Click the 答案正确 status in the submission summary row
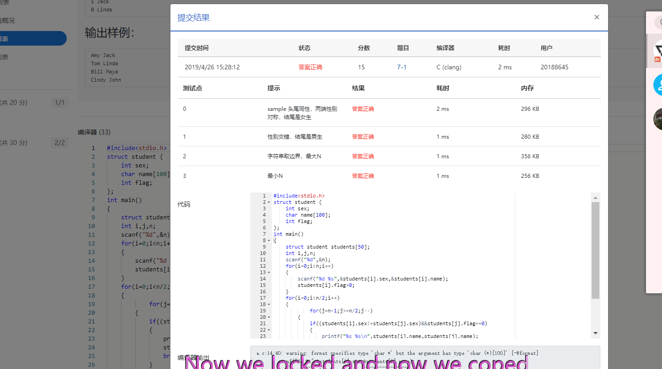The height and width of the screenshot is (369, 662). (310, 67)
